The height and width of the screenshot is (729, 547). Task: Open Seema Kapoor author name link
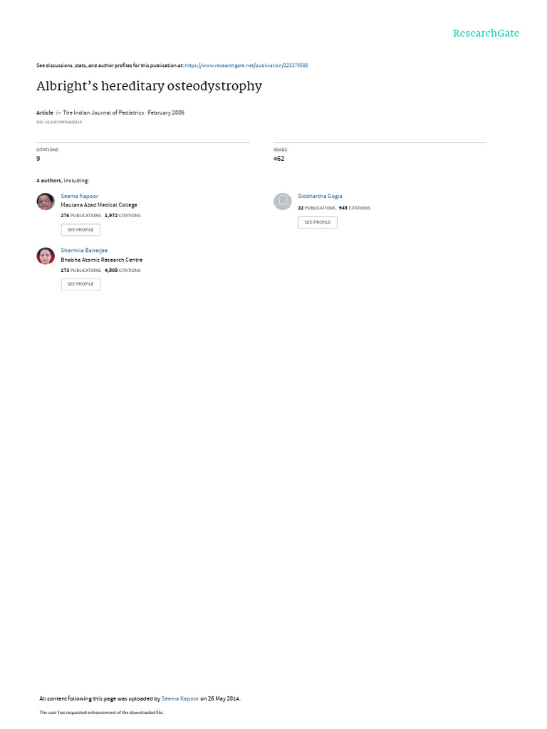(80, 196)
